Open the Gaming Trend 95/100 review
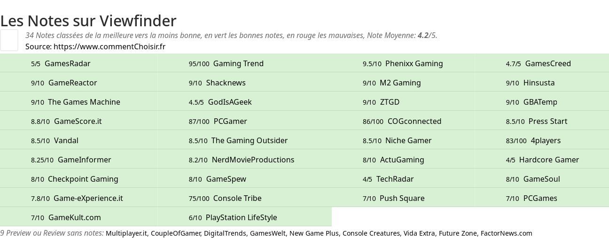Viewport: 609px width, 238px height. [244, 63]
